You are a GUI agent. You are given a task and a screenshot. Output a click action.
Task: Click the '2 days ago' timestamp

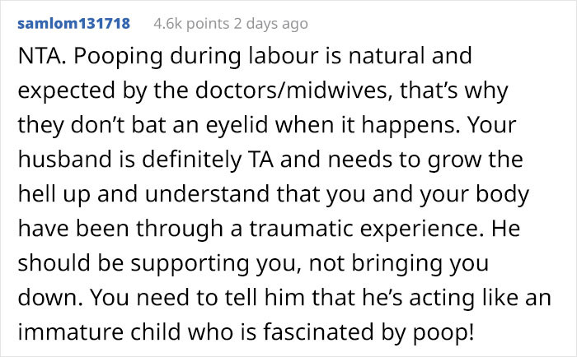(274, 23)
